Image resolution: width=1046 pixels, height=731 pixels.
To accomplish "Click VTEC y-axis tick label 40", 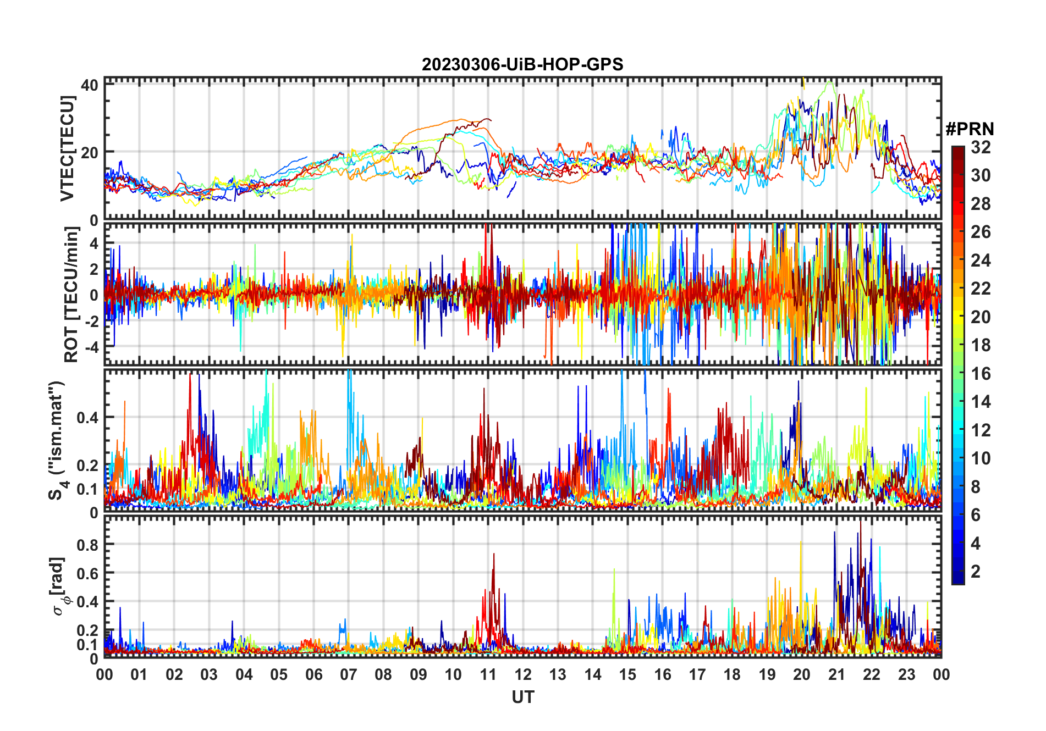I will (90, 85).
